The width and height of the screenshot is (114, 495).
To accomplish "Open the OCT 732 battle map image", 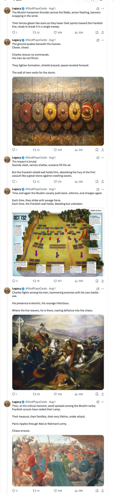I will (x=58, y=242).
